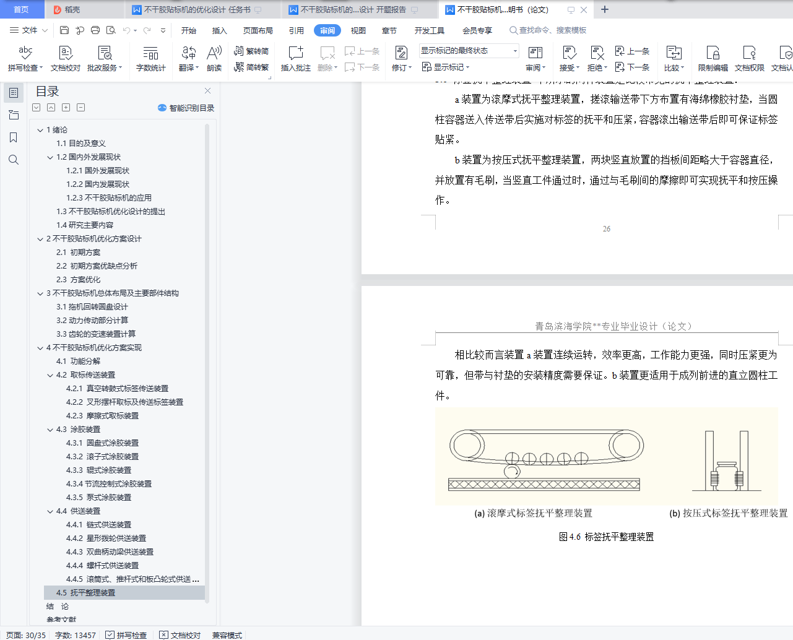
Task: Click the outline panel vertical scrollbar
Action: [207, 362]
